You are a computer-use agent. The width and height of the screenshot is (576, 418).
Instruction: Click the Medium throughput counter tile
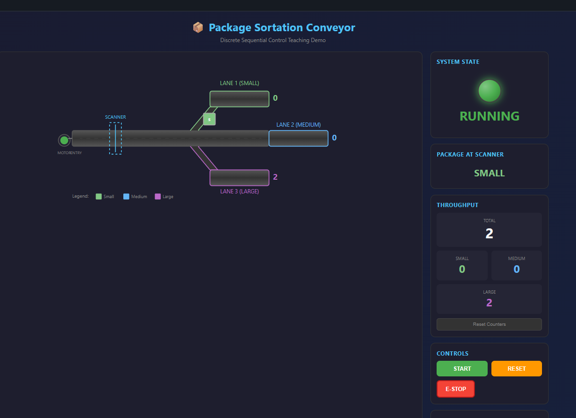point(516,265)
